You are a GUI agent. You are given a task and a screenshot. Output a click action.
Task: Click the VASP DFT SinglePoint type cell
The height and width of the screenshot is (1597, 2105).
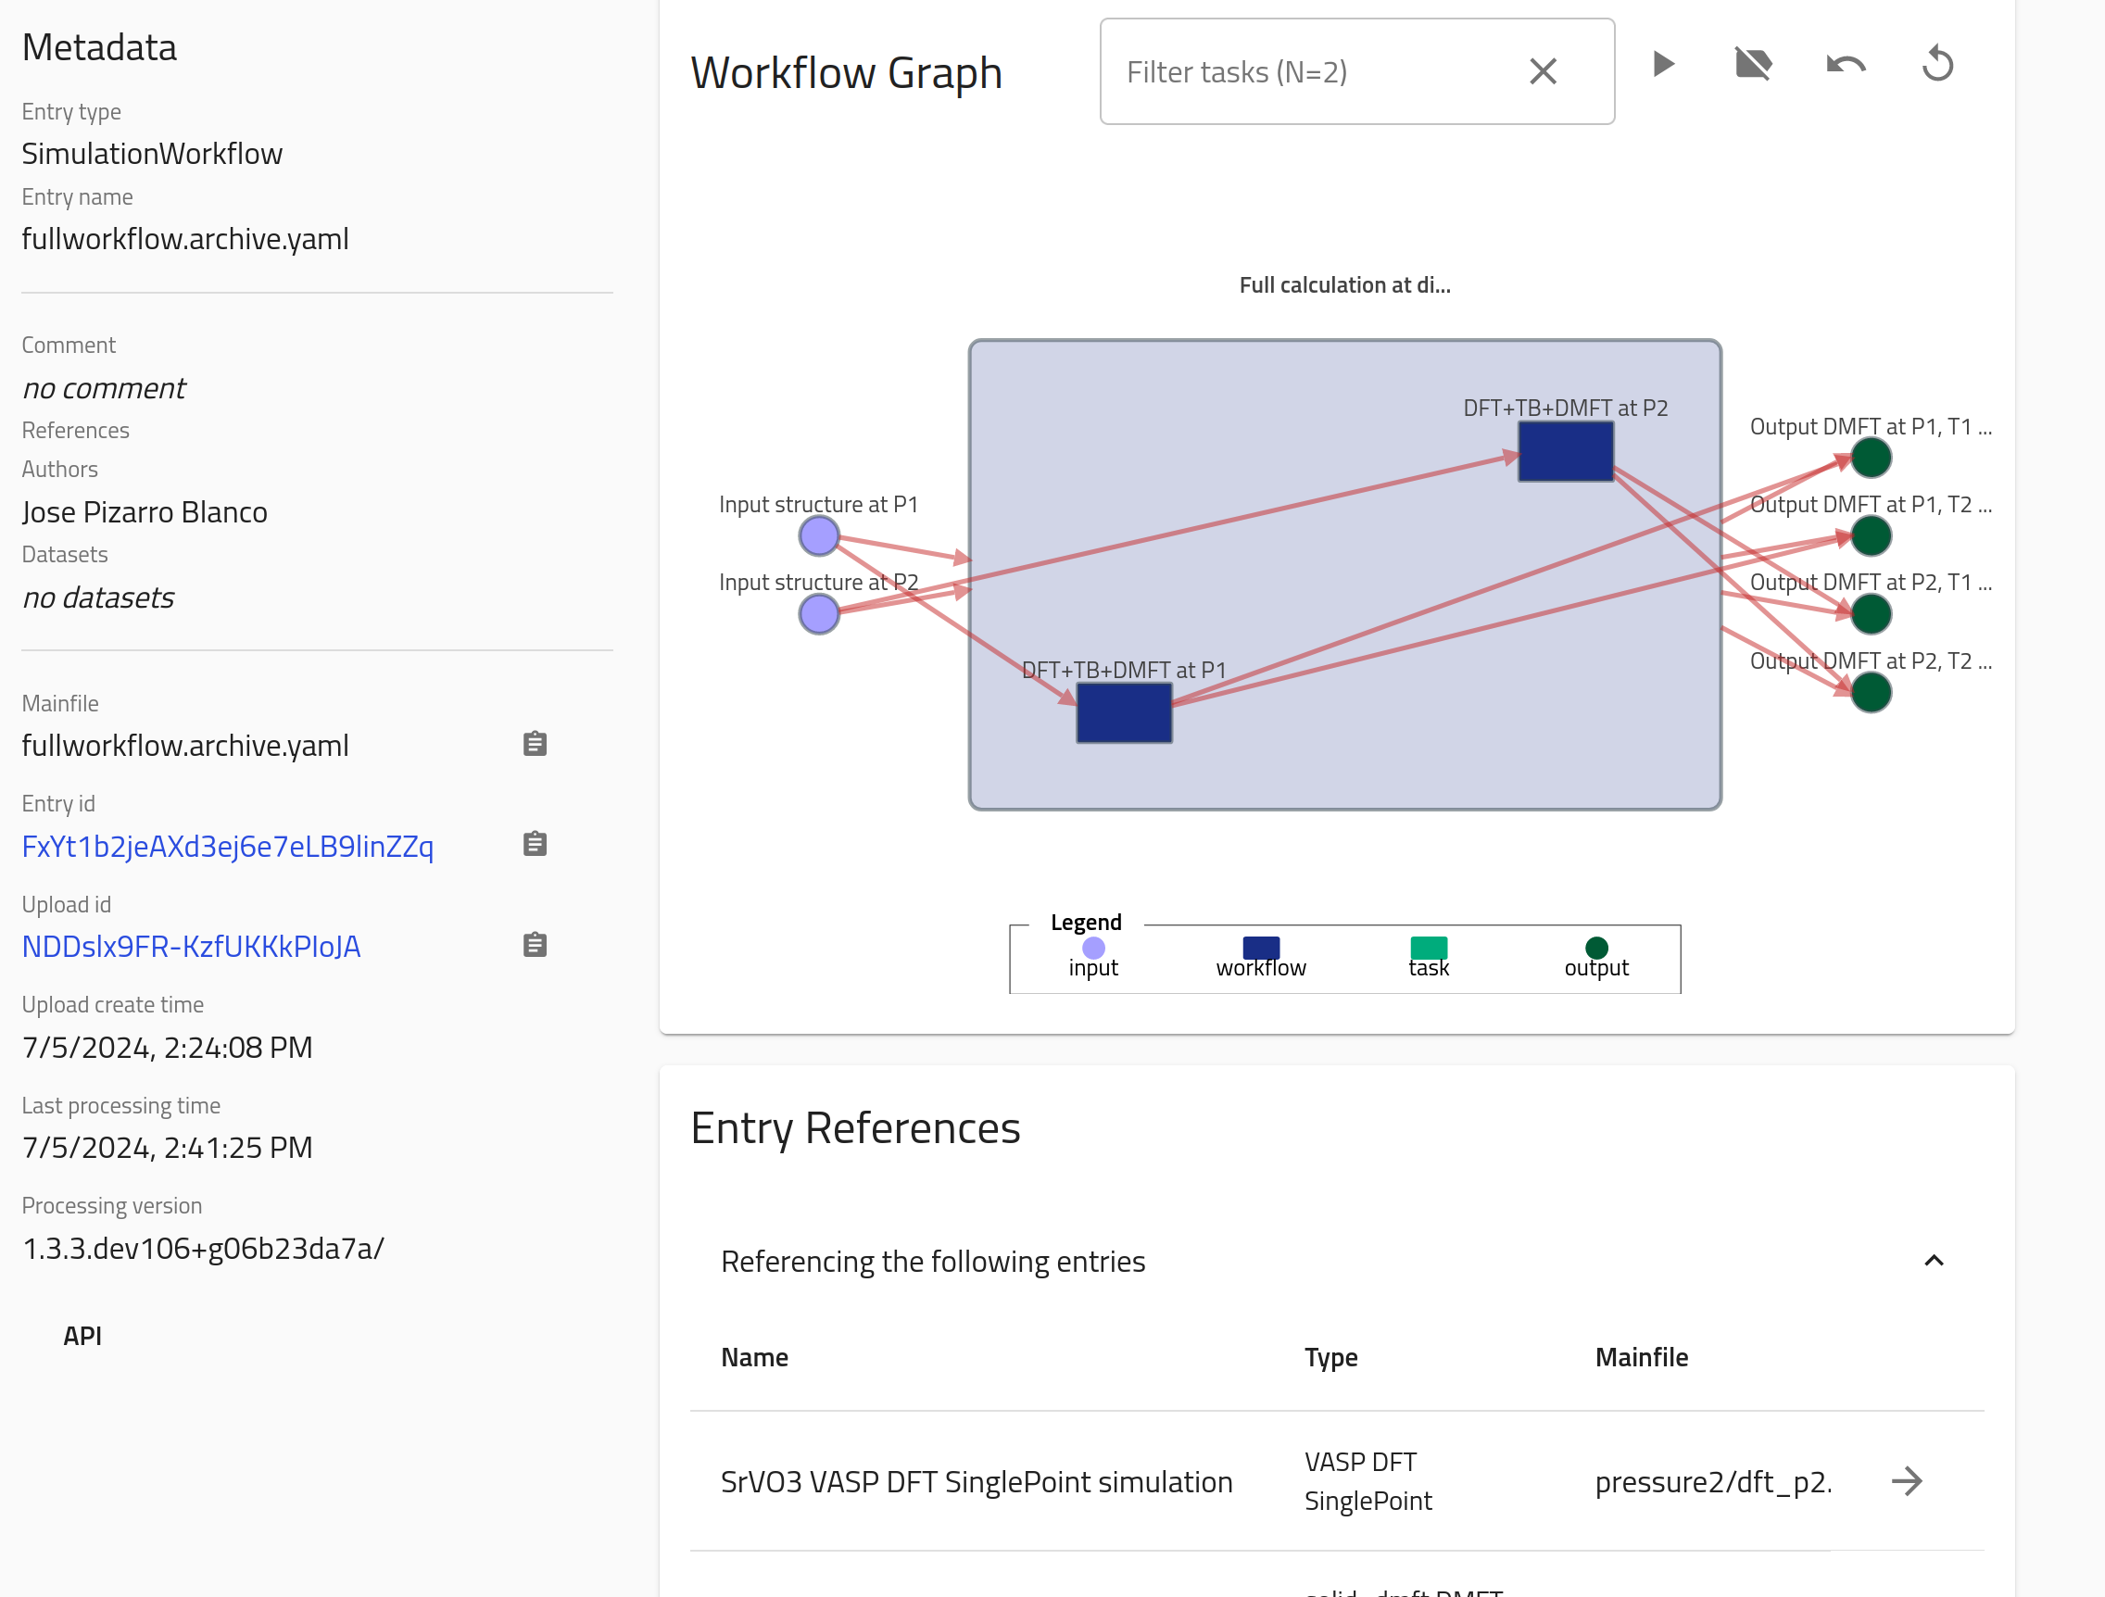(1368, 1482)
